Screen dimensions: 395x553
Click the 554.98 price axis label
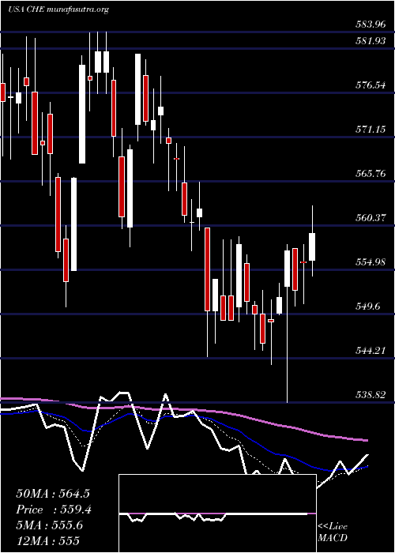[370, 262]
